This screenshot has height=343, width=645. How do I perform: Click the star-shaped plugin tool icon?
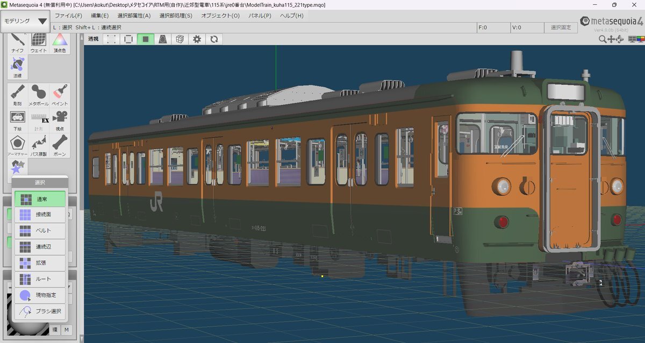[18, 167]
